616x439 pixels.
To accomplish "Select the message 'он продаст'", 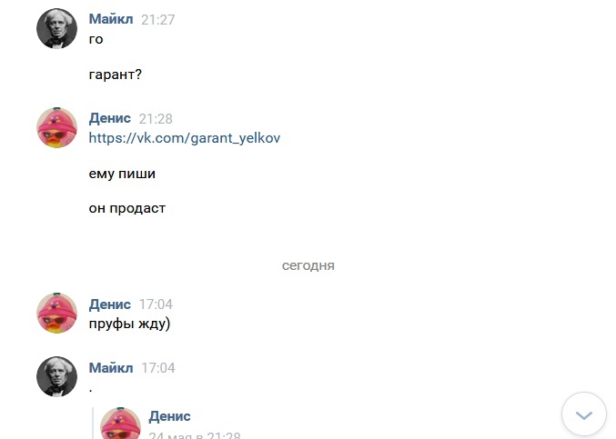I will [127, 208].
